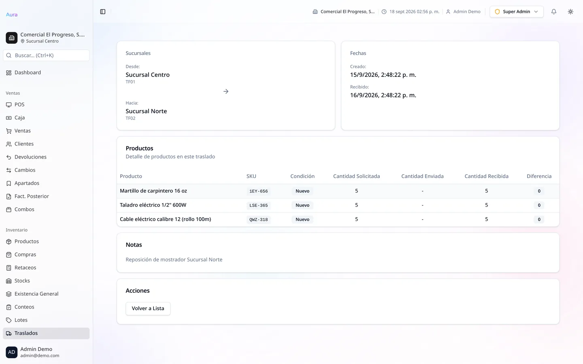Screen dimensions: 583x364
Task: Click the POS monitor icon
Action: pyautogui.click(x=9, y=105)
